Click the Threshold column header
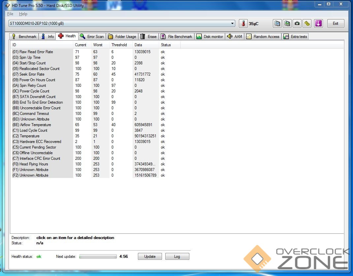 click(119, 45)
